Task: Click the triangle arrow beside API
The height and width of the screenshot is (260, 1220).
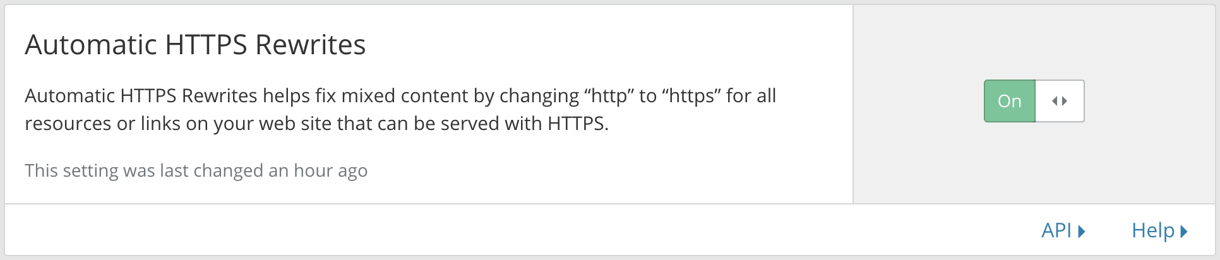Action: click(x=1082, y=232)
